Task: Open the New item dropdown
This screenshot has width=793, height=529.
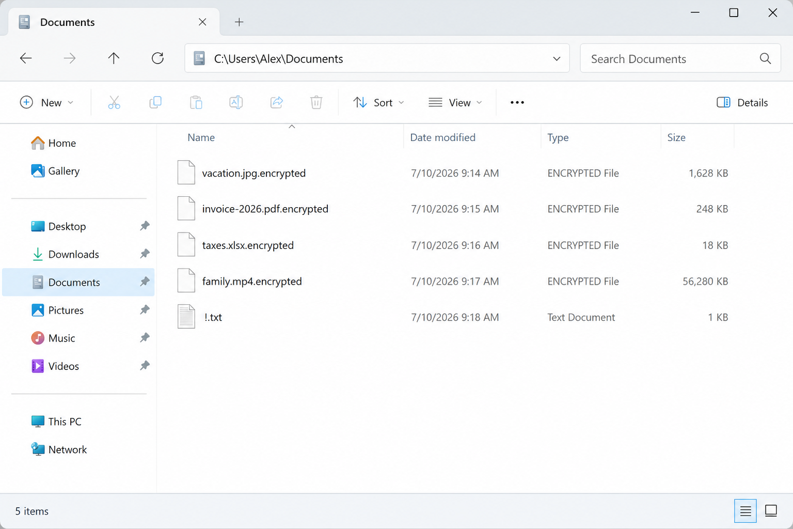Action: tap(46, 102)
